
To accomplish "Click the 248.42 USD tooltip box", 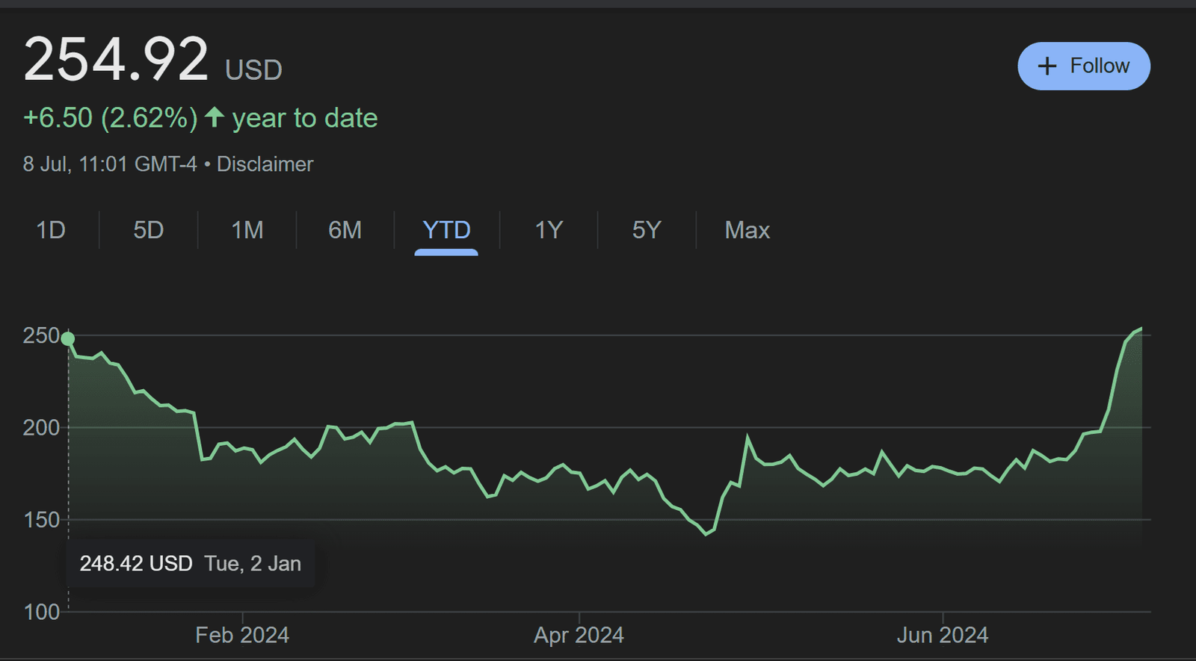I will (190, 563).
